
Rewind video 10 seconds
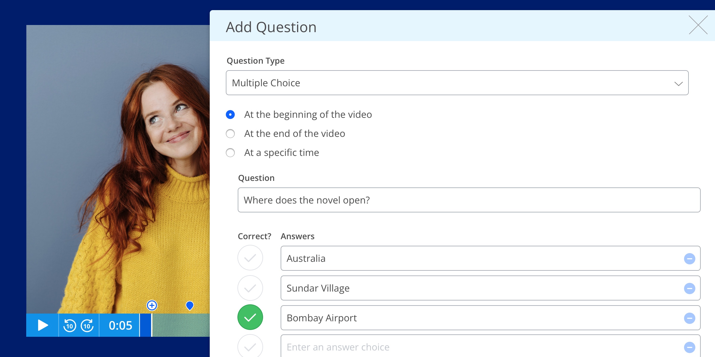(x=70, y=325)
